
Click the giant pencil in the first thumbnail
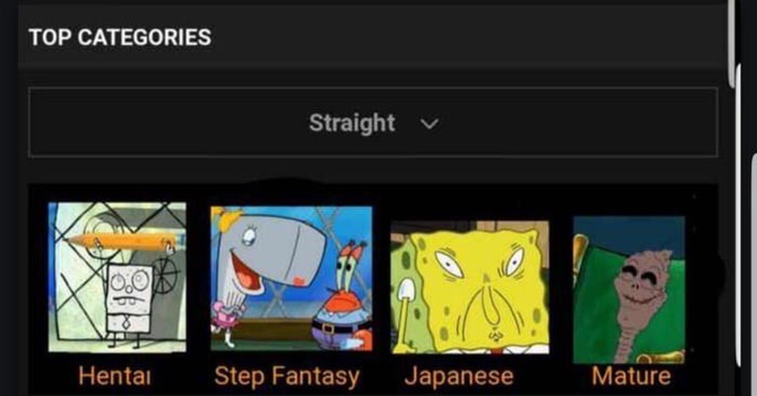(120, 242)
